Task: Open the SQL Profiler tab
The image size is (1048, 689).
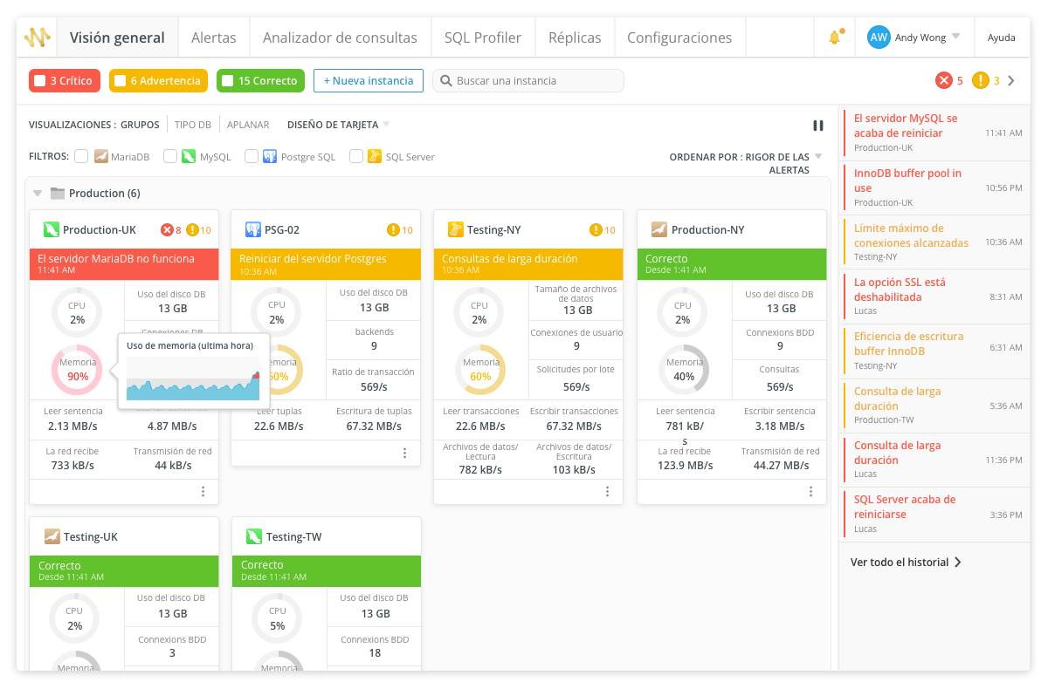Action: tap(483, 38)
